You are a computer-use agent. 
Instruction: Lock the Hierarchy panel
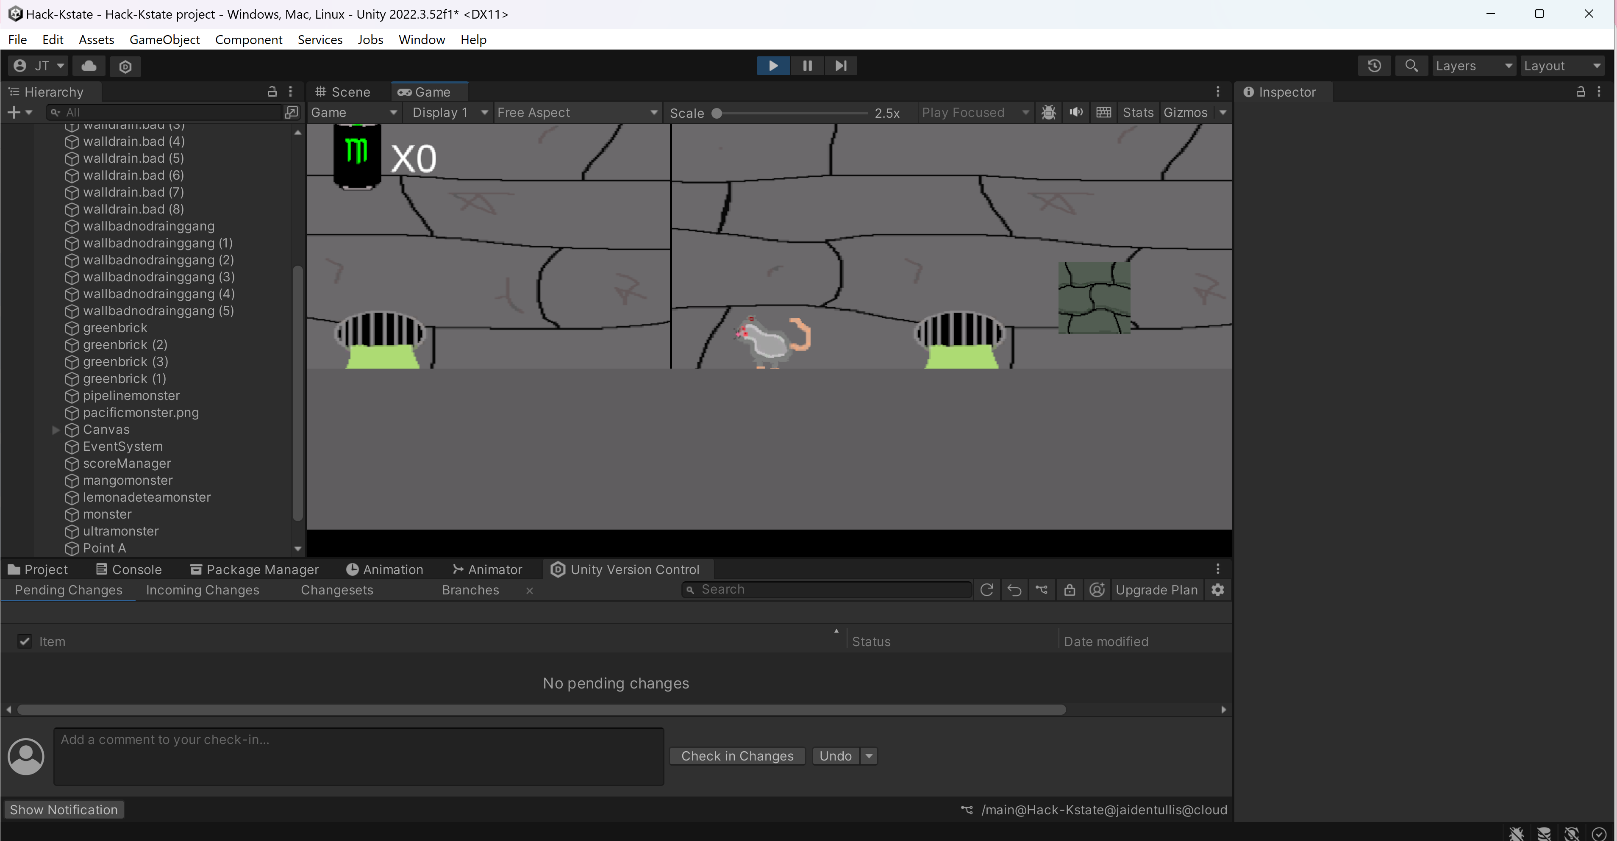[x=272, y=92]
